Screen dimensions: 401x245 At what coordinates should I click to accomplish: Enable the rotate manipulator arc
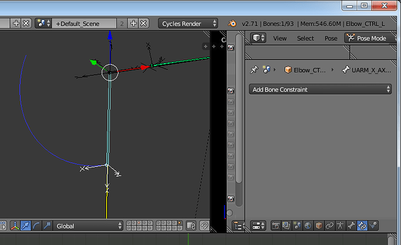[x=36, y=226]
